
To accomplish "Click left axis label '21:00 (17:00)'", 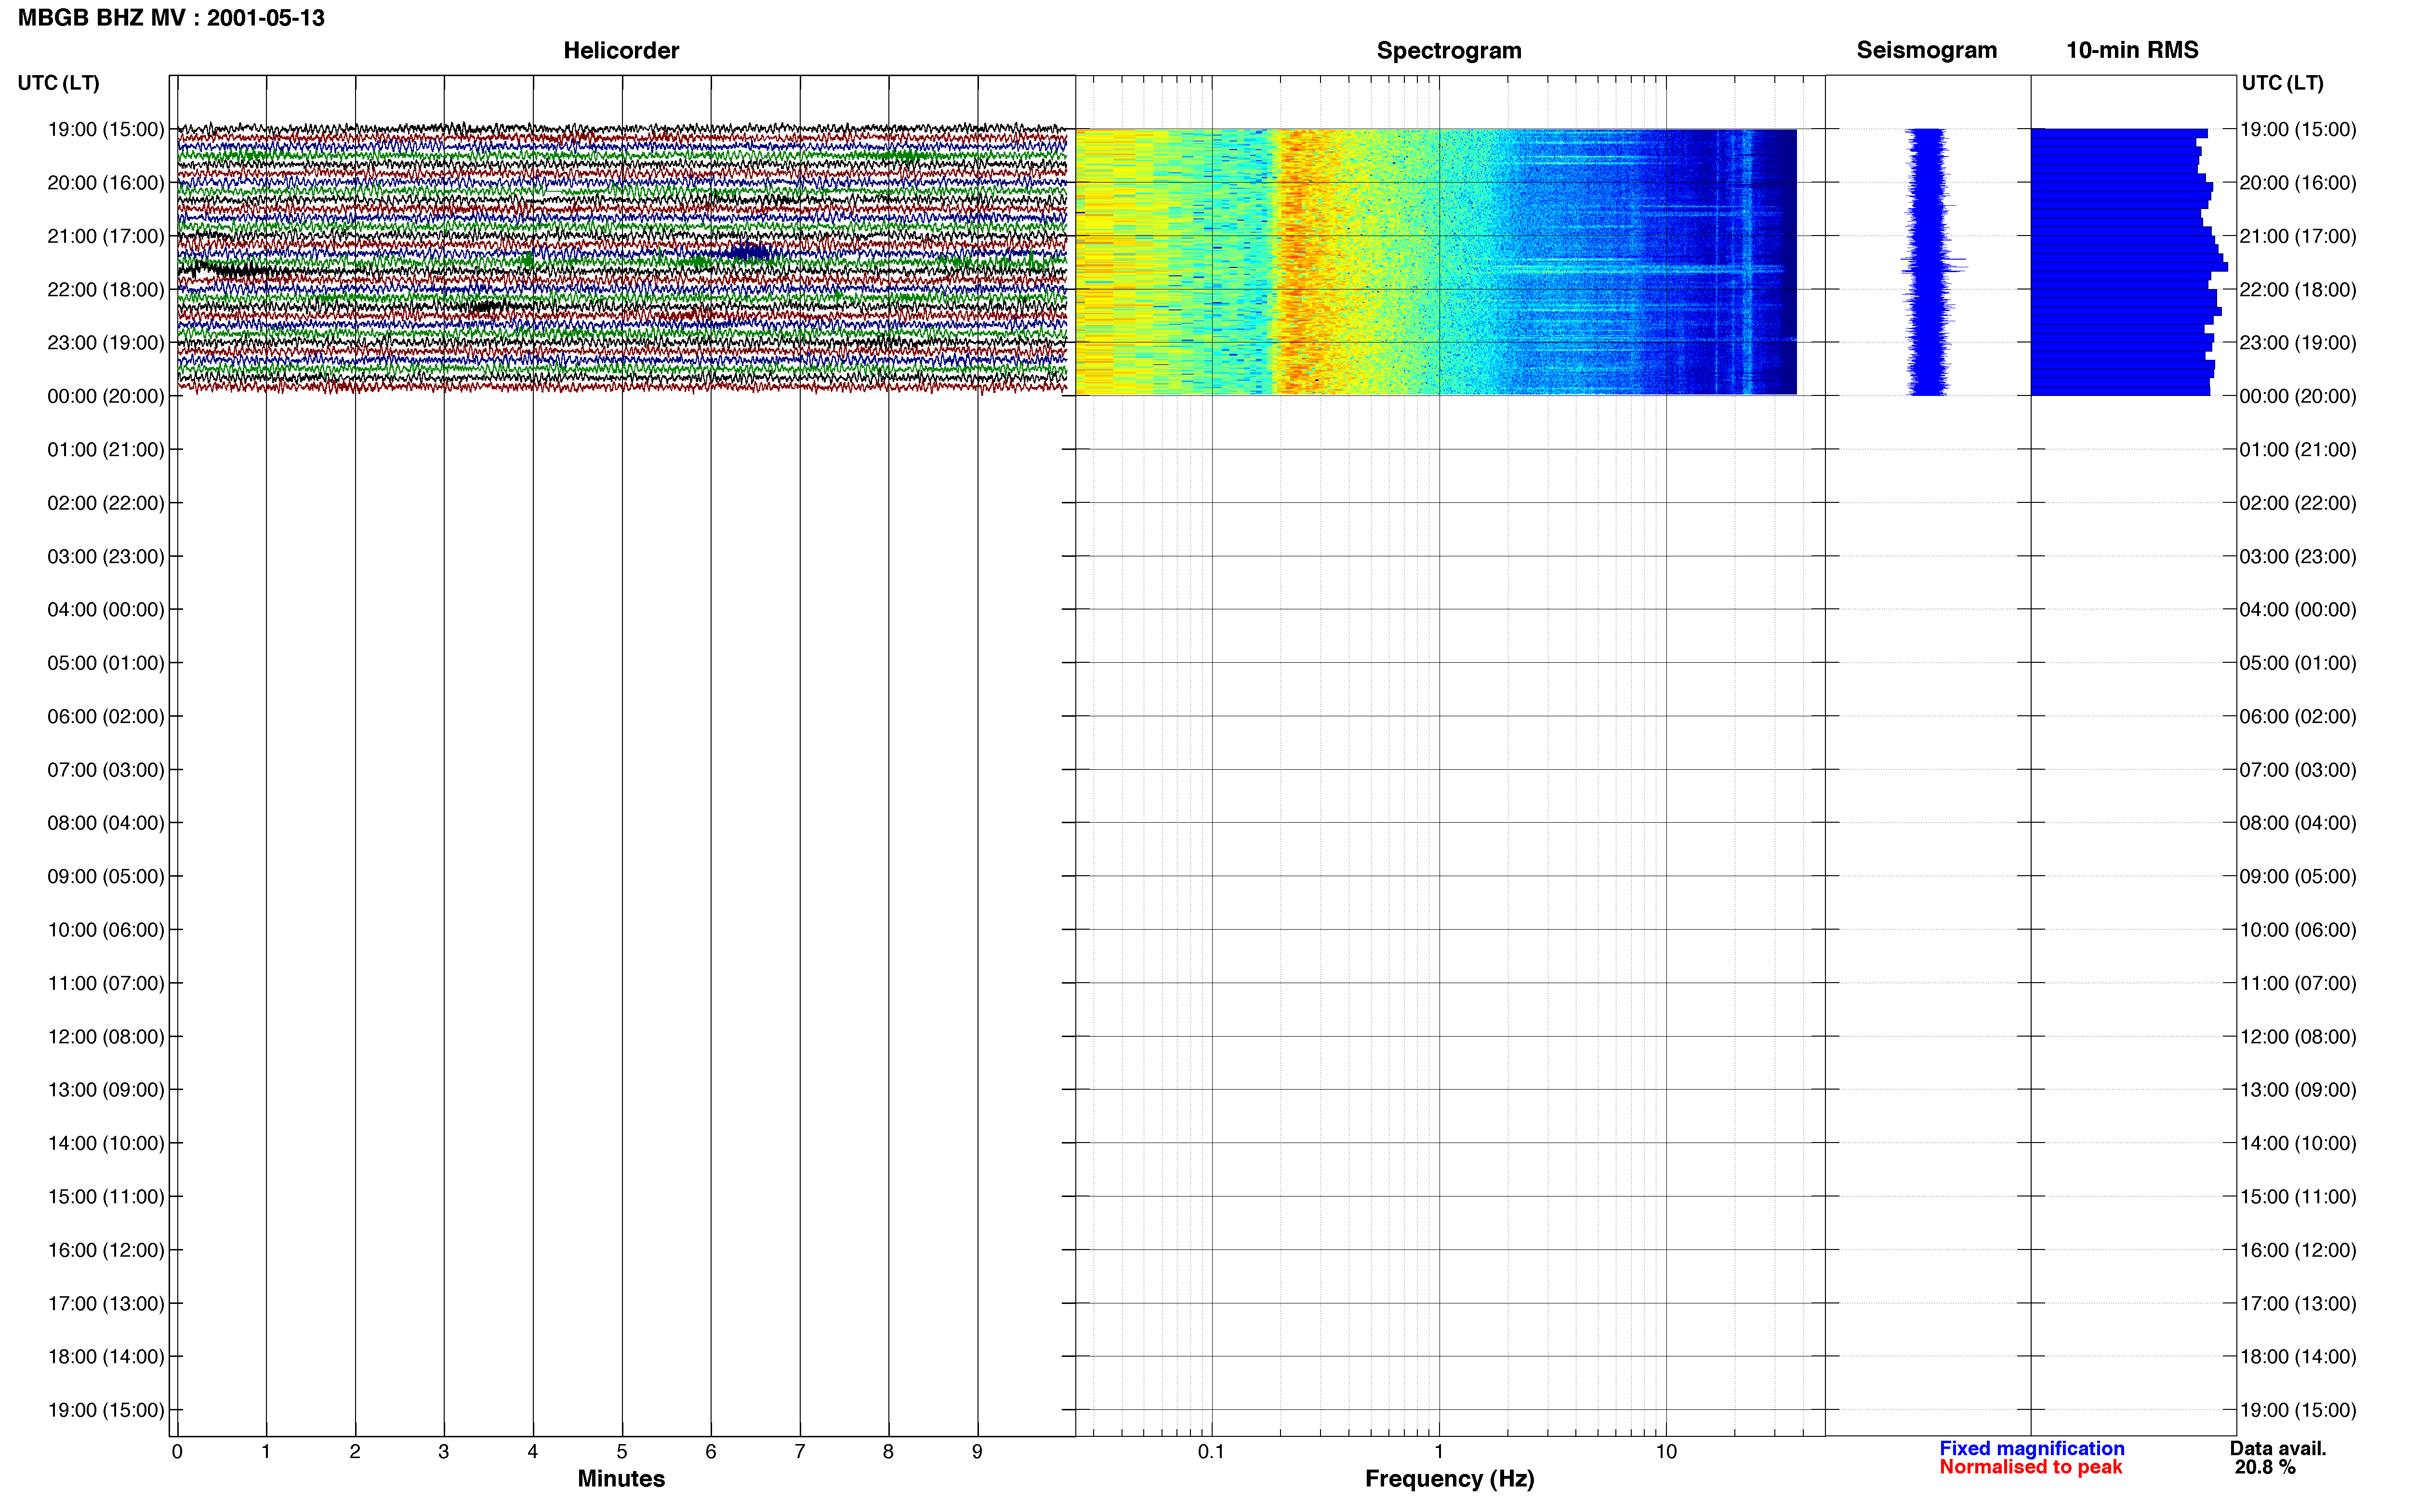I will tap(106, 236).
